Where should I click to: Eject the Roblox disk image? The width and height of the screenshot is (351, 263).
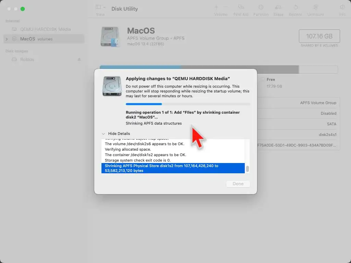(x=79, y=60)
